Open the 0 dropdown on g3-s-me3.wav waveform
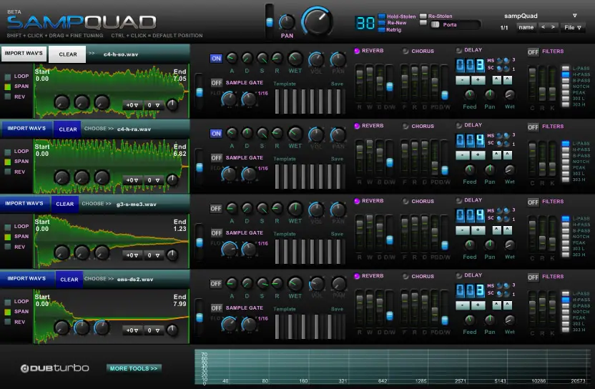Image resolution: width=595 pixels, height=389 pixels. (x=154, y=255)
